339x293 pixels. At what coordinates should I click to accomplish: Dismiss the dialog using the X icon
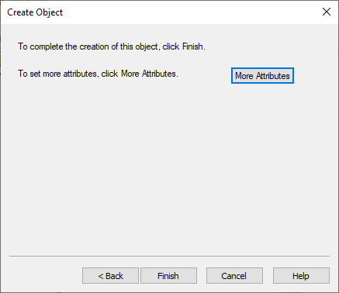coord(327,12)
